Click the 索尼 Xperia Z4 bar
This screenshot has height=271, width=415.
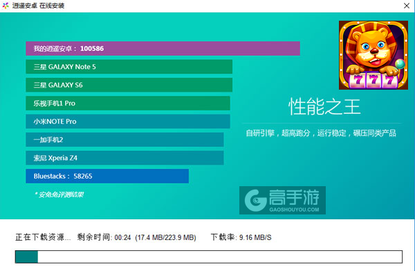pyautogui.click(x=124, y=158)
